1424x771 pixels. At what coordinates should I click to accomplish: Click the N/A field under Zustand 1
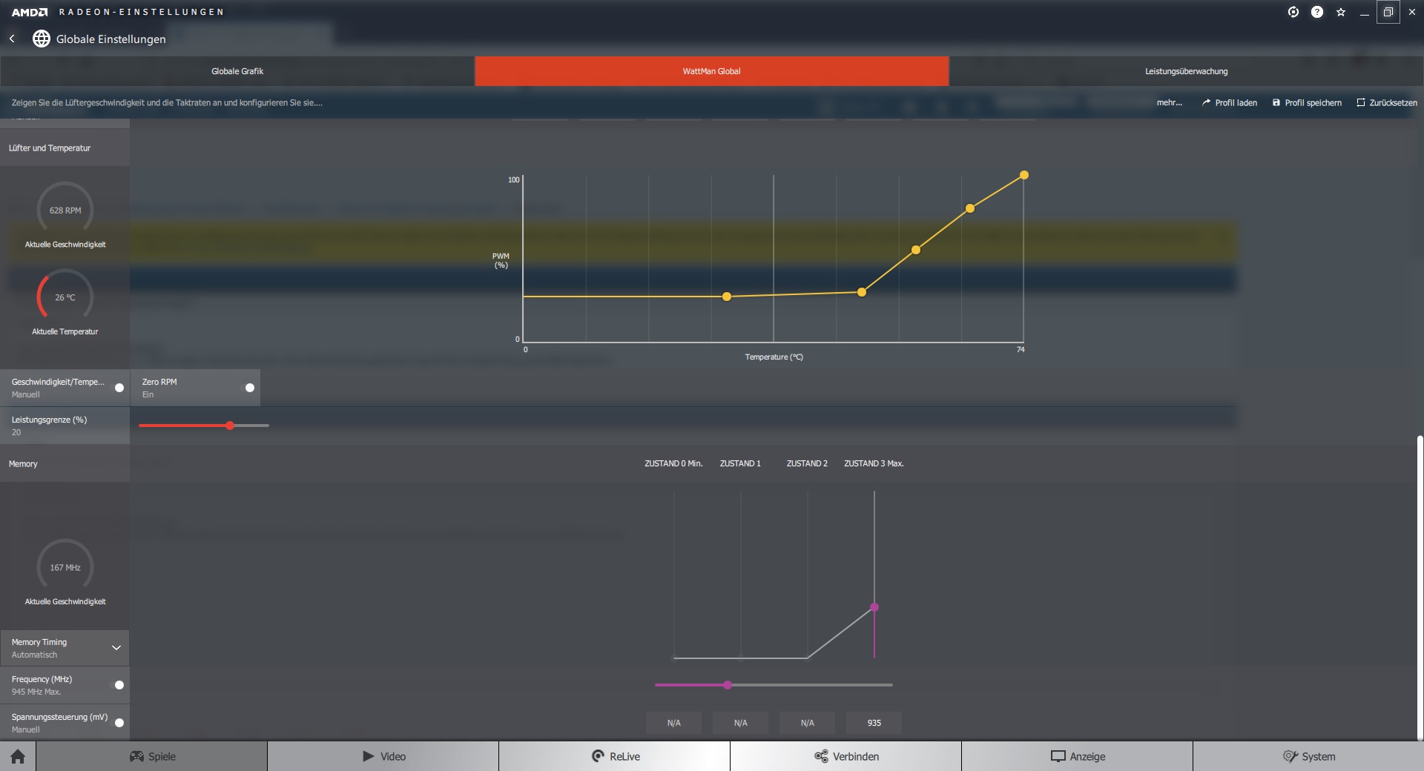click(x=741, y=723)
